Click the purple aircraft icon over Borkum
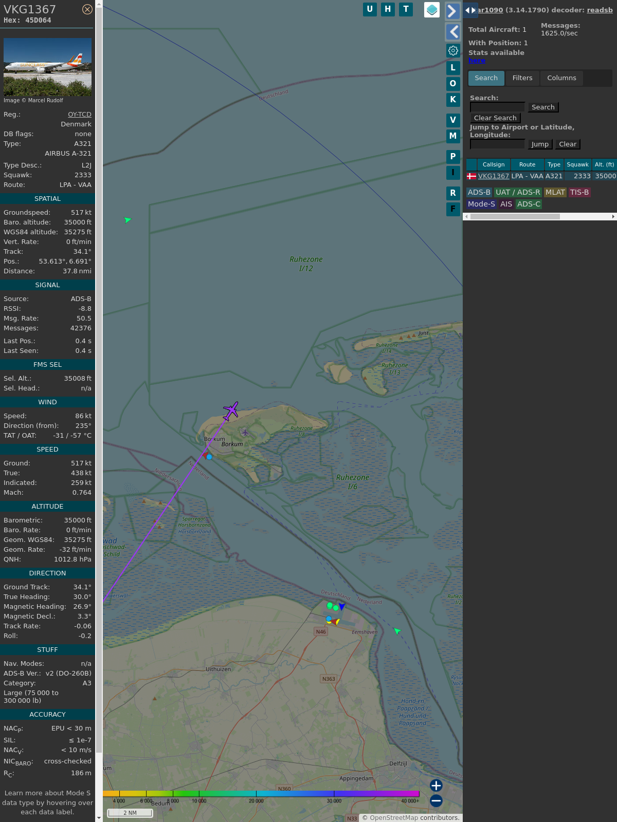This screenshot has height=822, width=617. click(231, 410)
